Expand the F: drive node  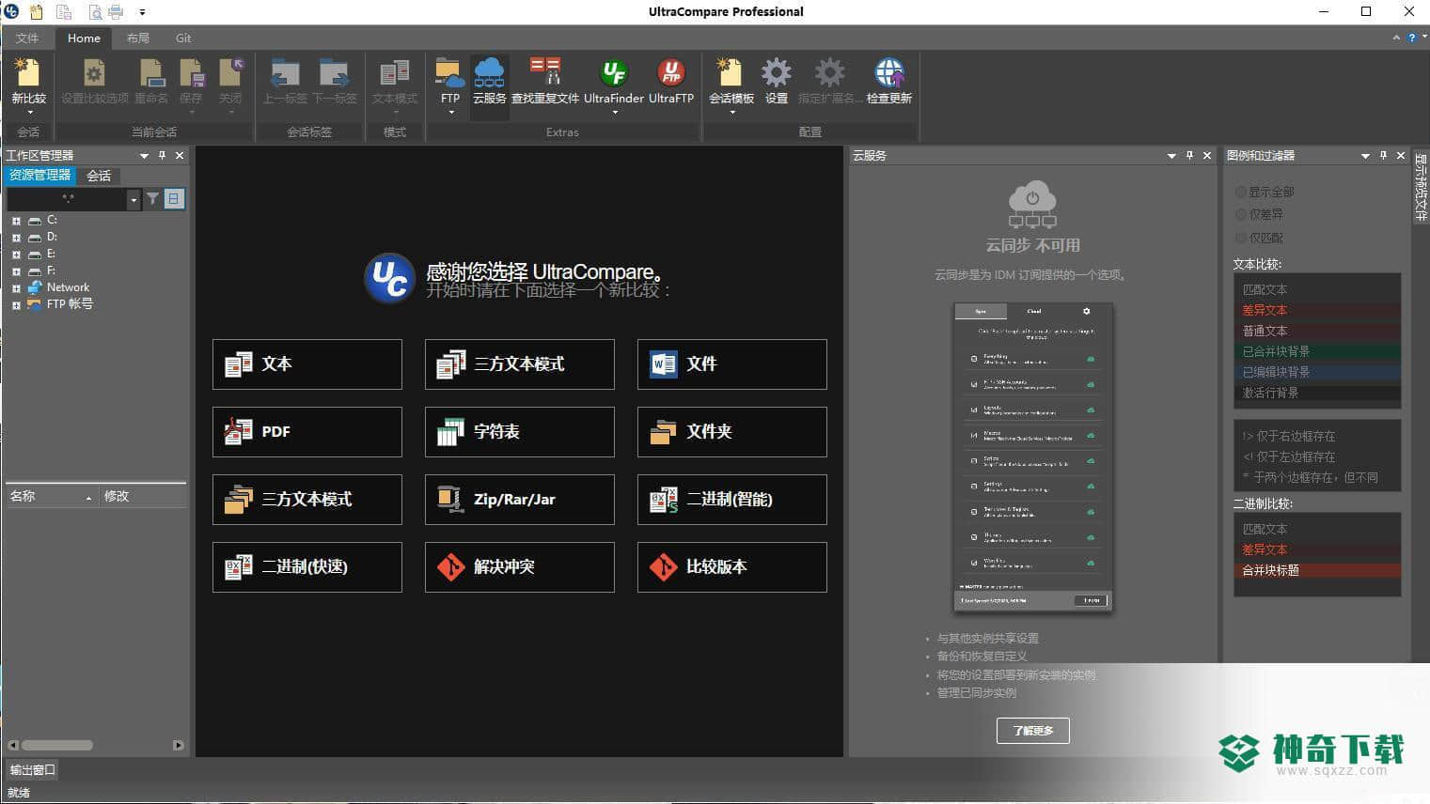(x=16, y=271)
